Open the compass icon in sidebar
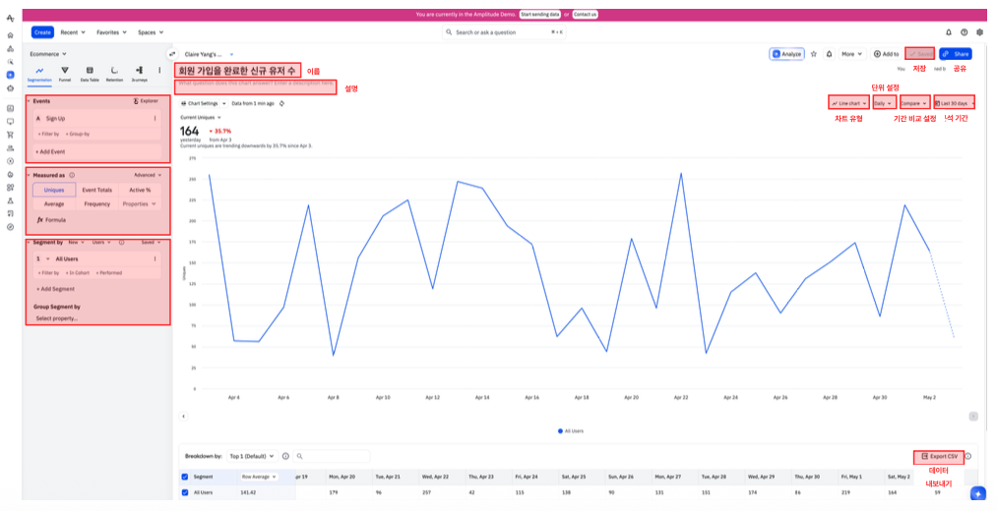The image size is (997, 511). (10, 227)
